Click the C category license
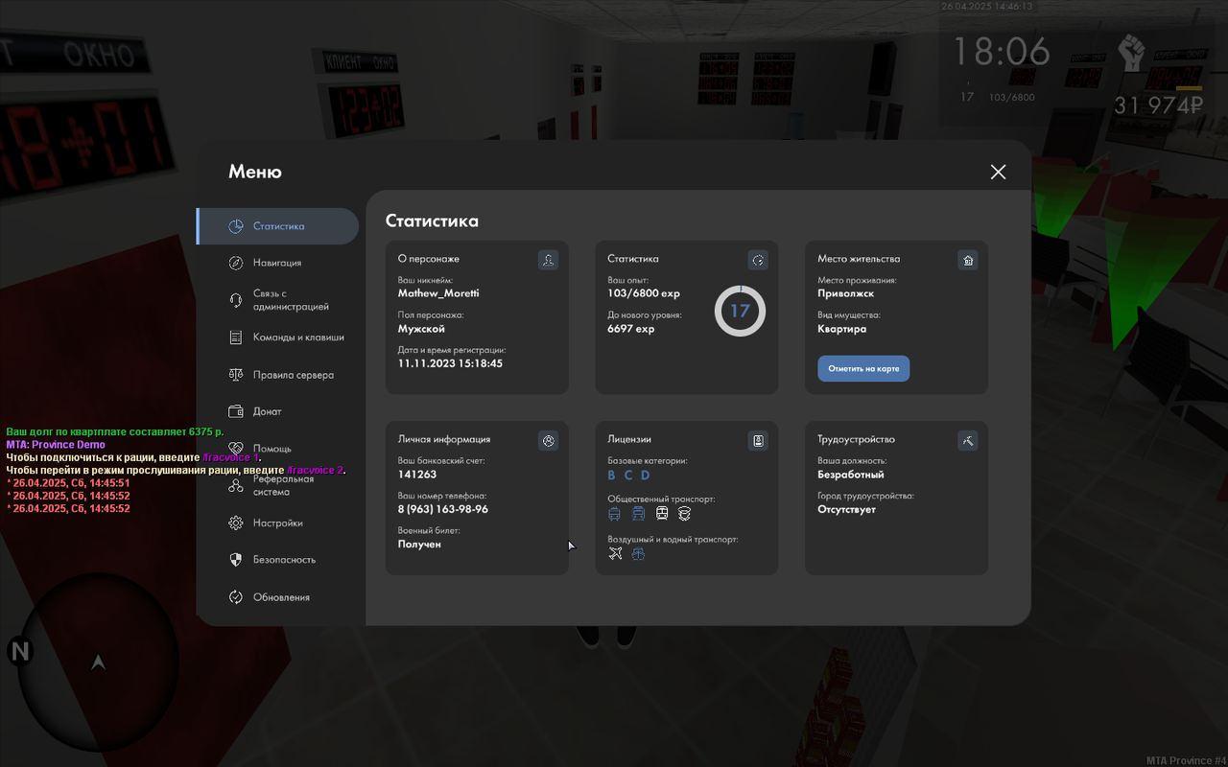The height and width of the screenshot is (767, 1228). pos(628,476)
